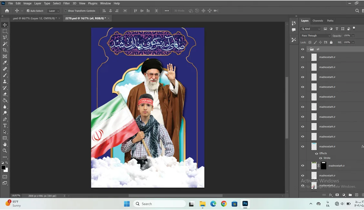The image size is (364, 210).
Task: Select the Brush tool
Action: [x=5, y=75]
